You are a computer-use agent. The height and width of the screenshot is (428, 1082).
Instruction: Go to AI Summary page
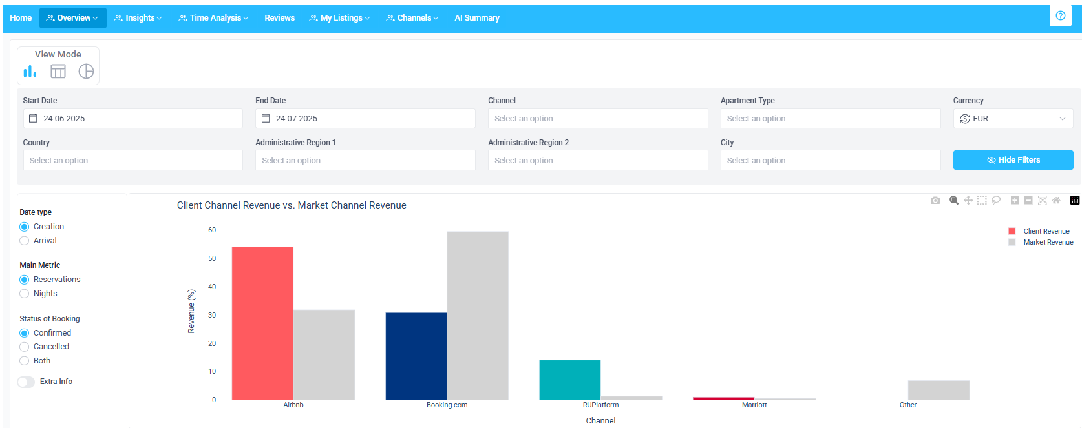pyautogui.click(x=476, y=18)
